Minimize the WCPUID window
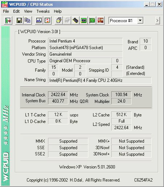The image size is (164, 187). 147,4
